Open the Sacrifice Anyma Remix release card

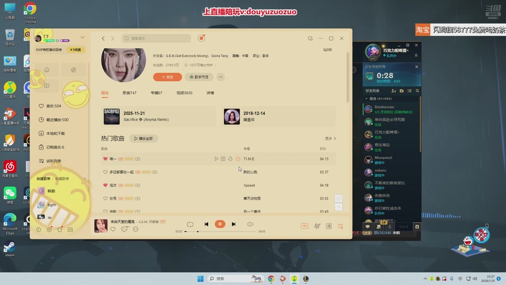tap(158, 117)
